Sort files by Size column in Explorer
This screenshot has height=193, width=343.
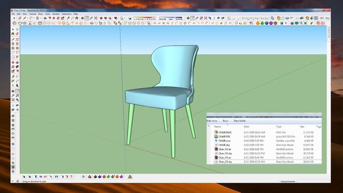302,126
